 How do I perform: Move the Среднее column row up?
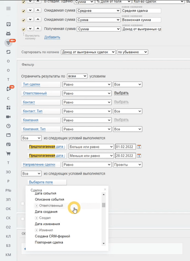coord(38,10)
